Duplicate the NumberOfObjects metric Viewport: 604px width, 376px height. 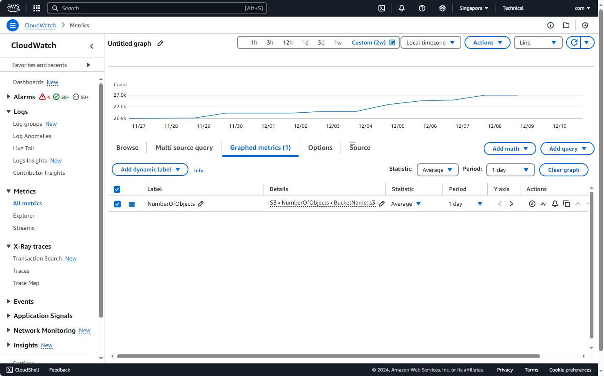tap(566, 204)
